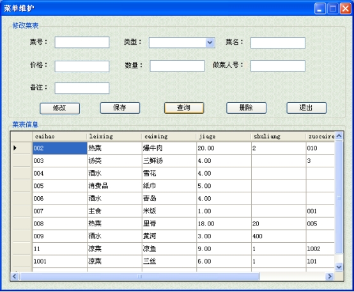Viewport: 354px width, 292px height.
Task: Maximize the 菜单维护 window
Action: (x=333, y=9)
